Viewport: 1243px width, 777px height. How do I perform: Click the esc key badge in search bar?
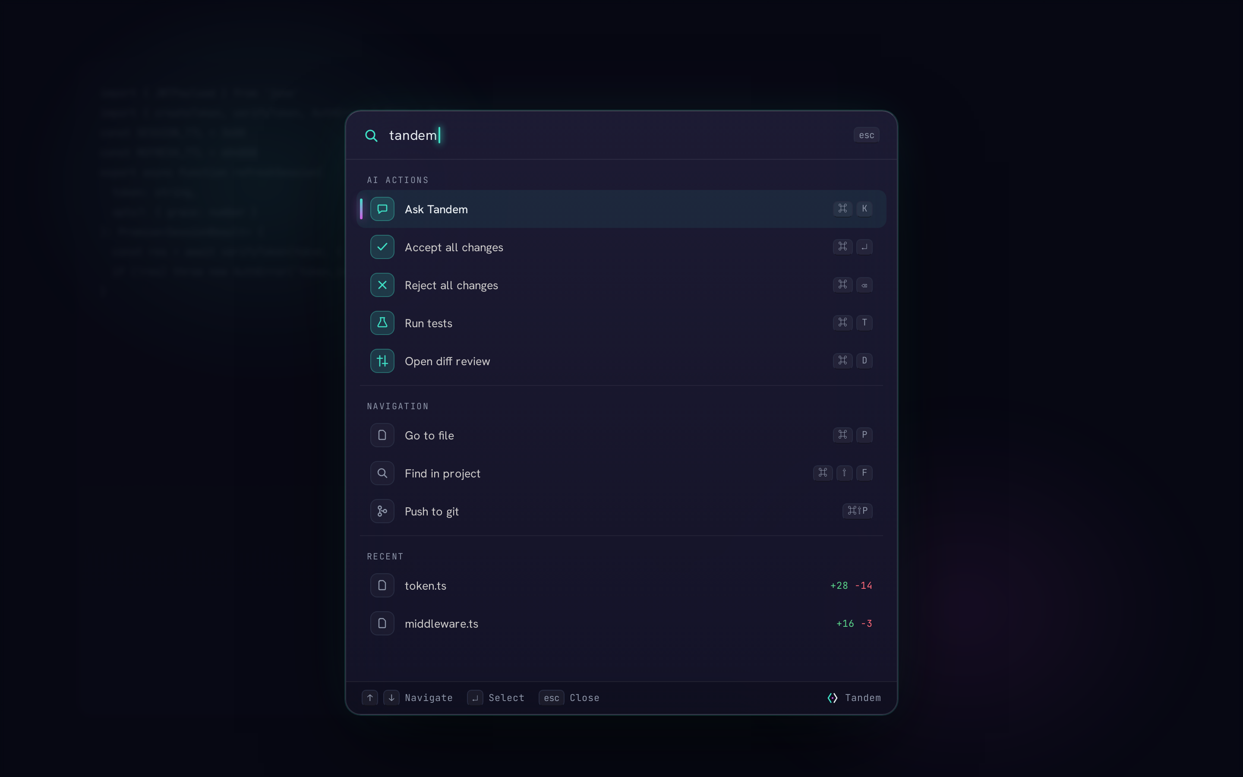(x=866, y=135)
